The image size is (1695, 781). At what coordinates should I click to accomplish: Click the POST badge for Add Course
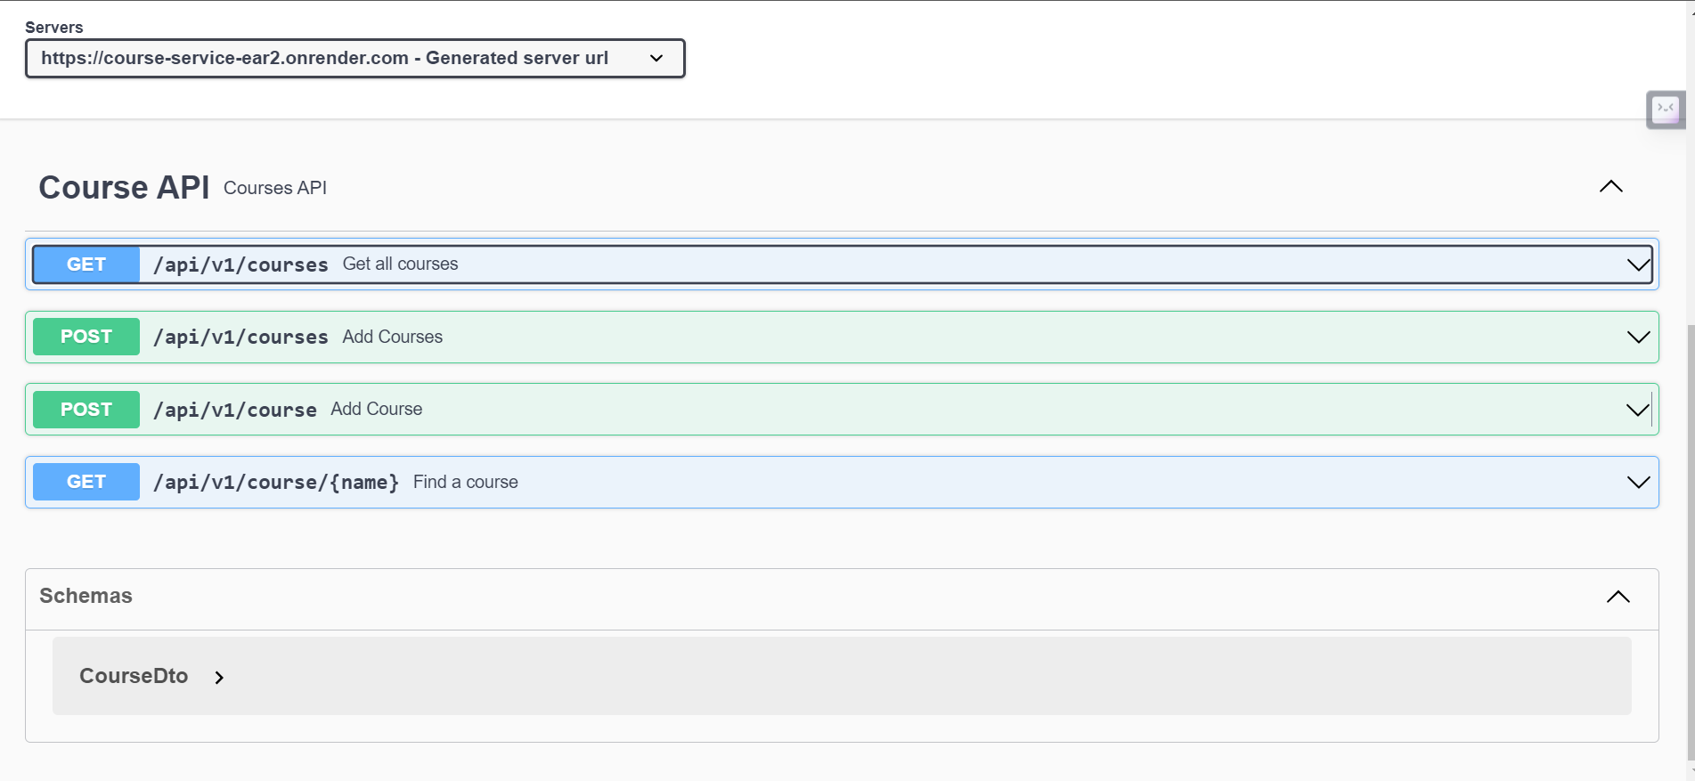click(x=86, y=410)
